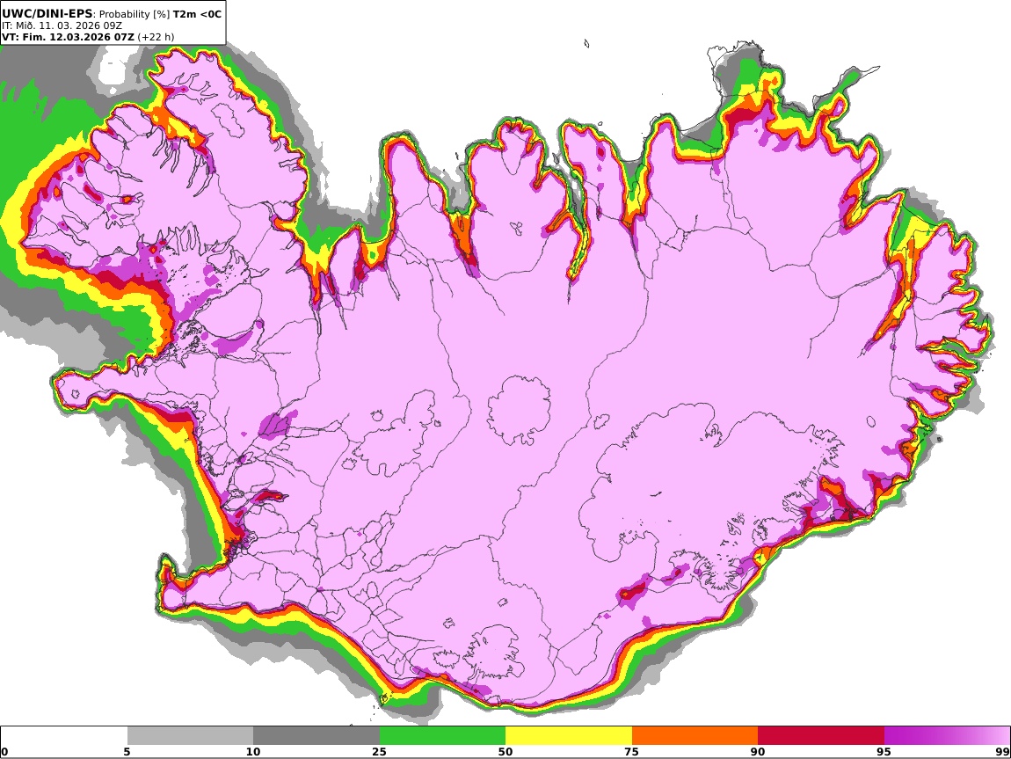Screen dimensions: 1011x759
Task: Click the legend tick label '25'
Action: coord(379,752)
